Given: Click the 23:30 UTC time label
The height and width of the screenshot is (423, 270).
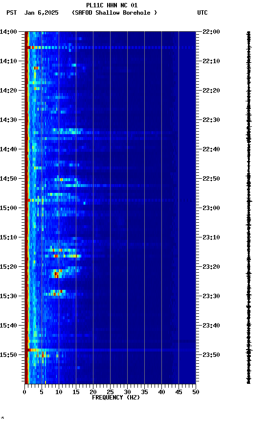Looking at the screenshot, I should pyautogui.click(x=211, y=297).
